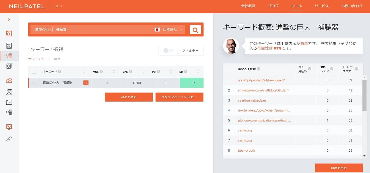Click the chain link backlinks sidebar icon

click(x=9, y=139)
